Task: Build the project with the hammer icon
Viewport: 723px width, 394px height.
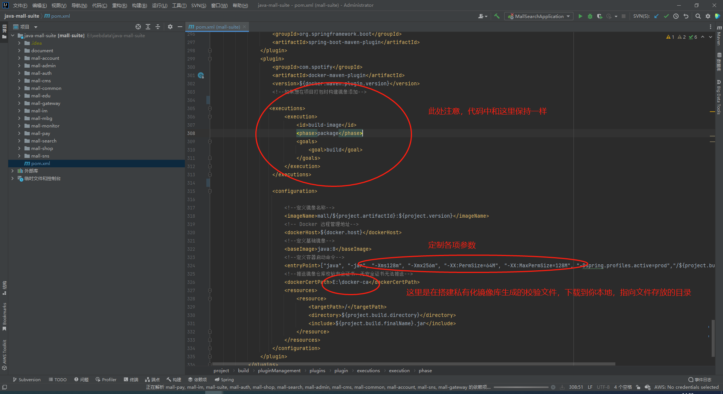Action: click(x=497, y=16)
